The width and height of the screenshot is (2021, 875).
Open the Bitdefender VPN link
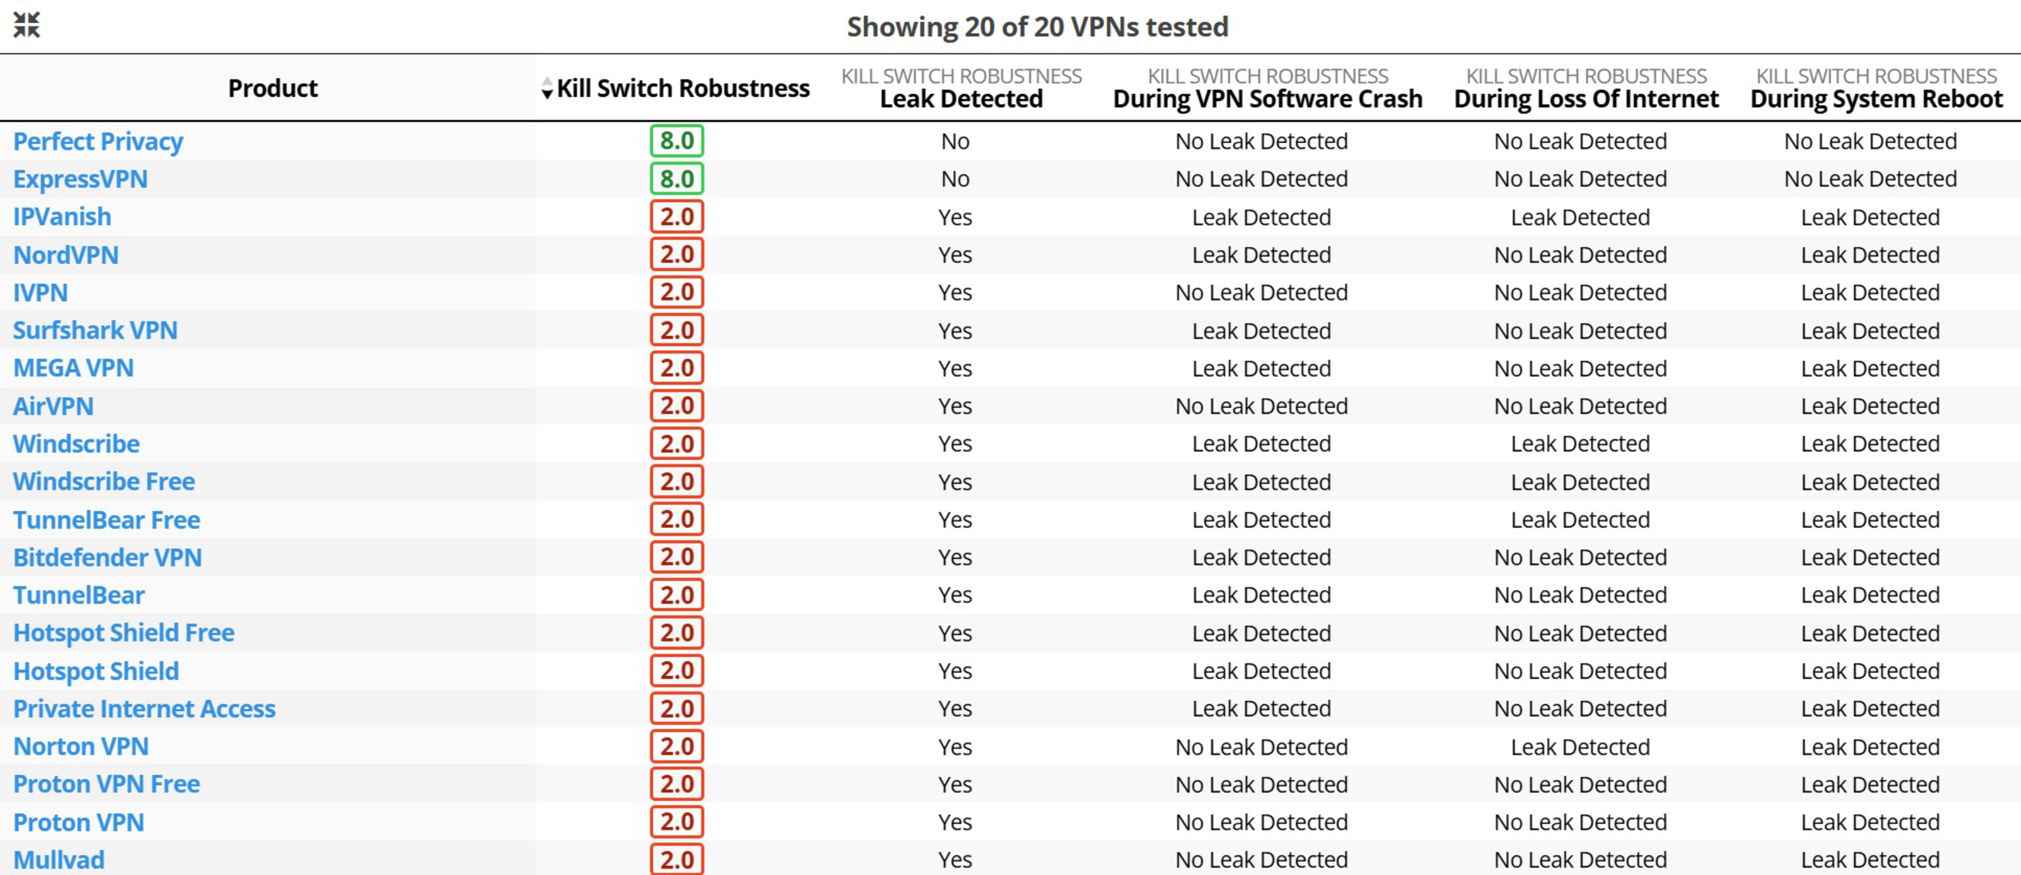107,557
